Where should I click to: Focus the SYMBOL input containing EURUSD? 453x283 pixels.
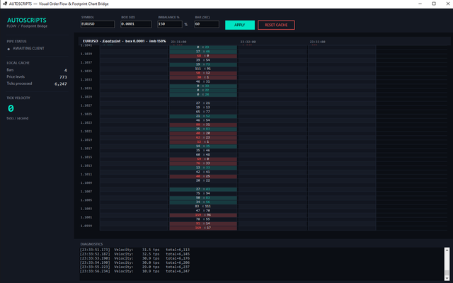(x=98, y=24)
